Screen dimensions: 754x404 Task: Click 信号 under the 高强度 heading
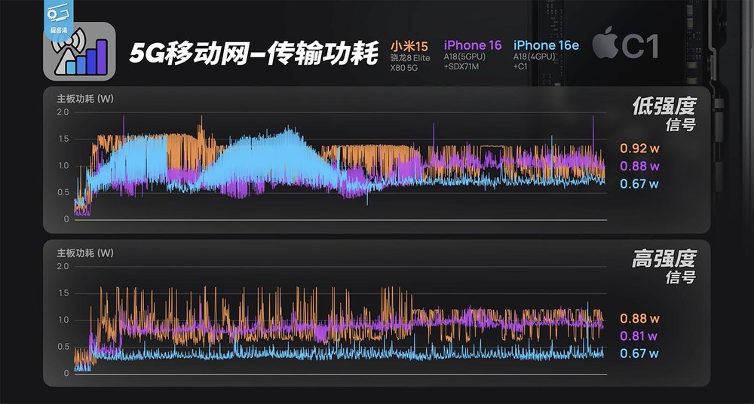tap(680, 277)
